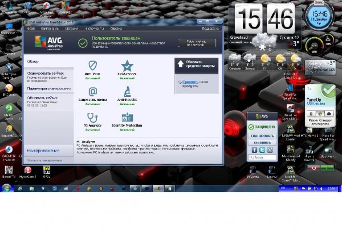
Task: Open the Anti-Virus component shield icon
Action: 93,65
